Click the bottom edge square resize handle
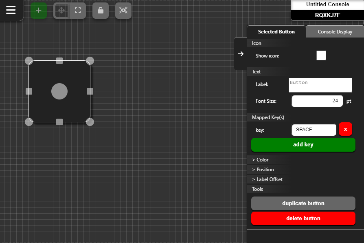 [59, 122]
